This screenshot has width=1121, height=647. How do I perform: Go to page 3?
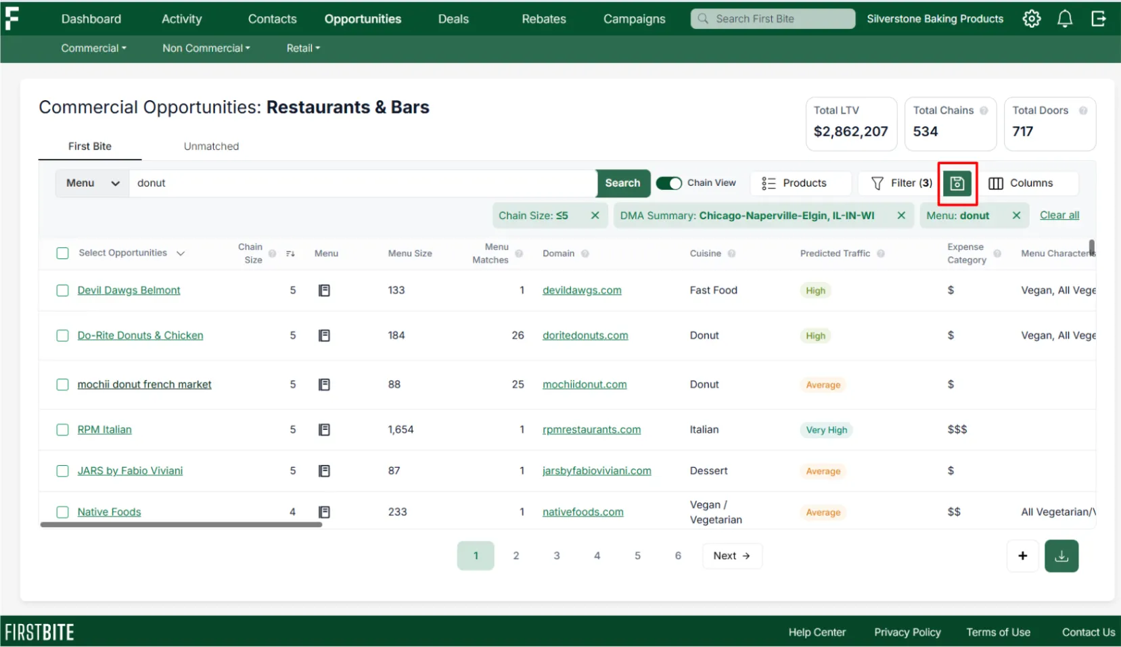point(557,556)
